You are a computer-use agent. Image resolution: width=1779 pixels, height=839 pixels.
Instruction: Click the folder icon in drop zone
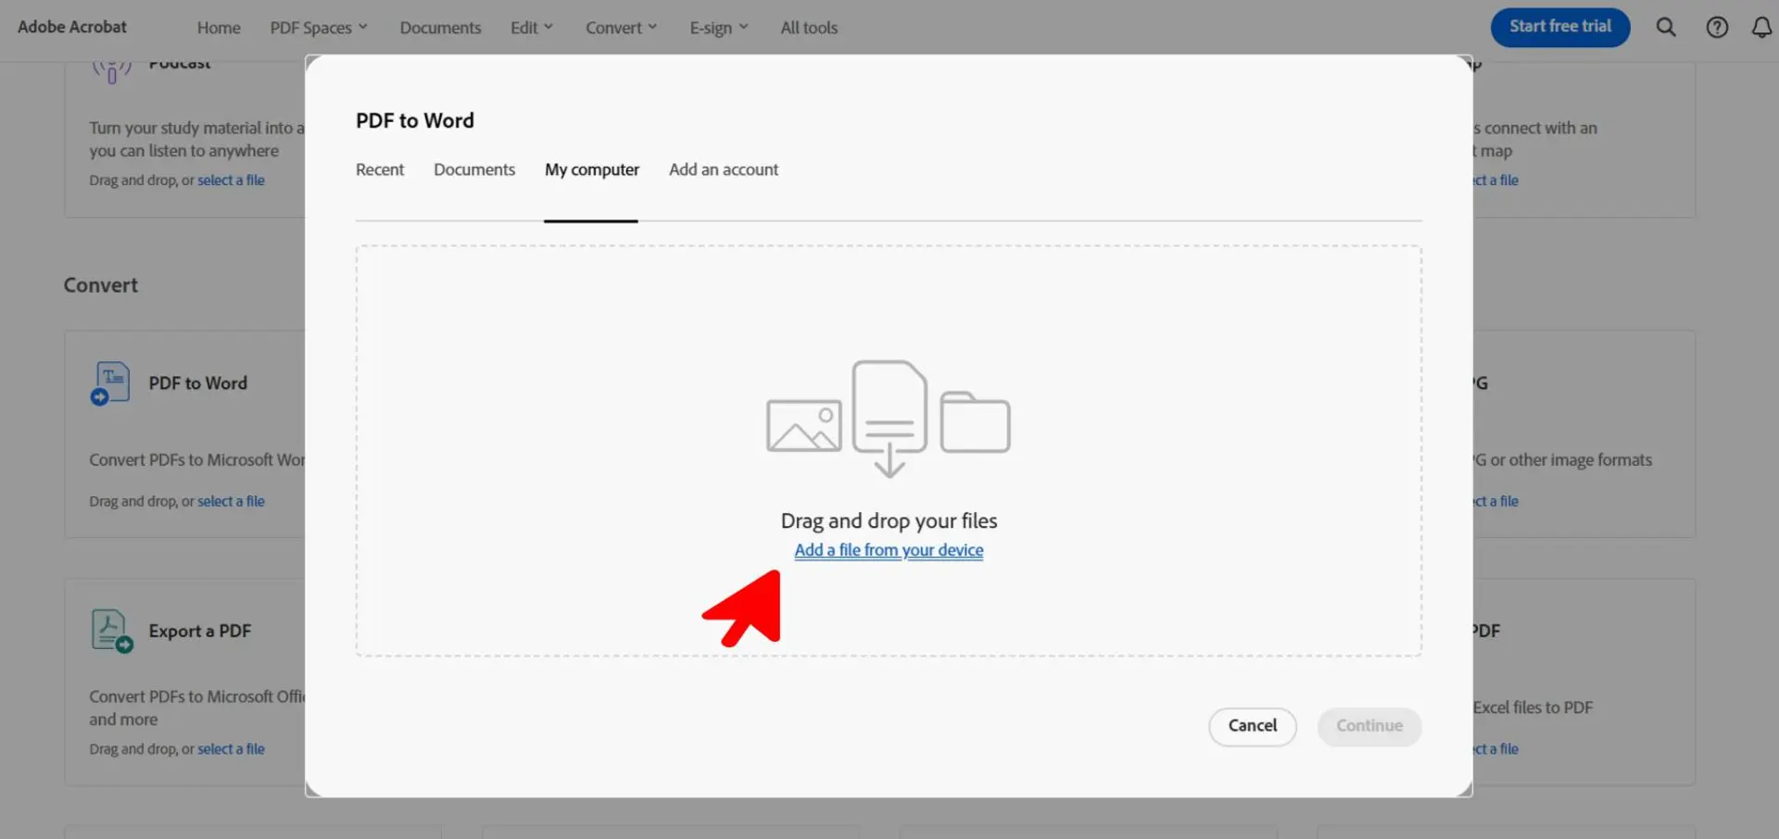[x=975, y=422]
